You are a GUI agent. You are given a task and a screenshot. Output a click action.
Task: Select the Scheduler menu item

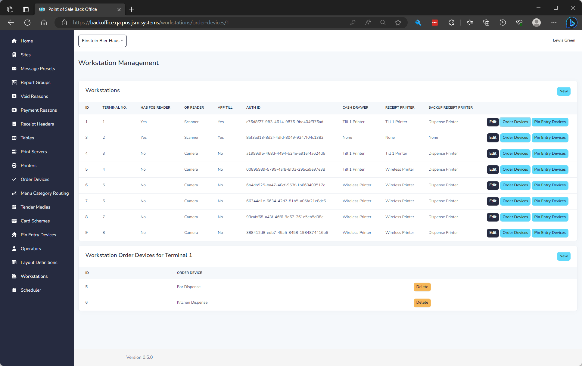coord(31,290)
